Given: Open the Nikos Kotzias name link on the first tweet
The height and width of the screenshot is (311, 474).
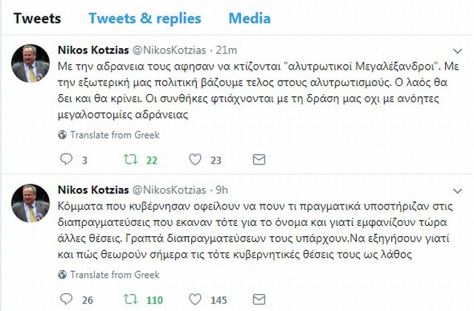Looking at the screenshot, I should 95,50.
